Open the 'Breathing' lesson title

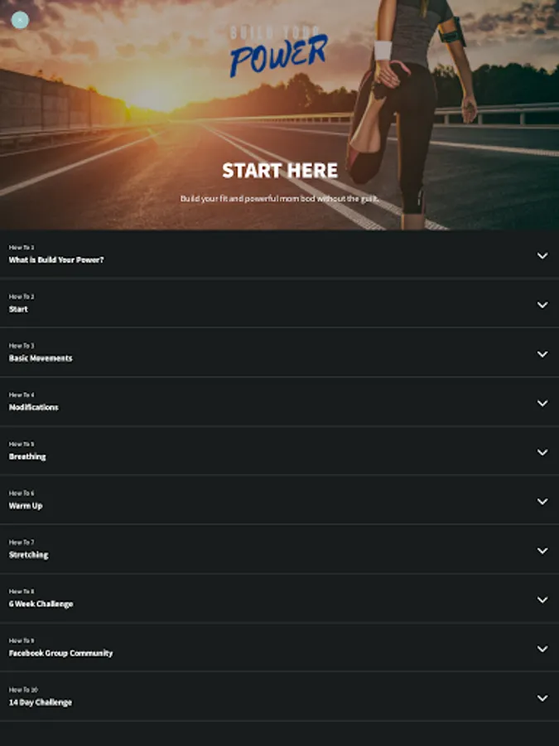27,457
